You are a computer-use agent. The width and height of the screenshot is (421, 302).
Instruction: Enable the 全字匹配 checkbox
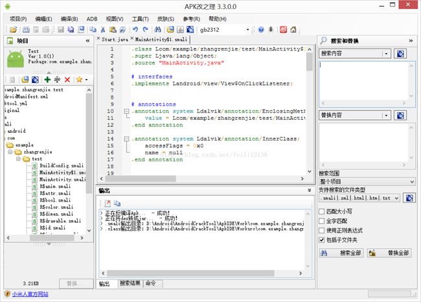coord(321,221)
